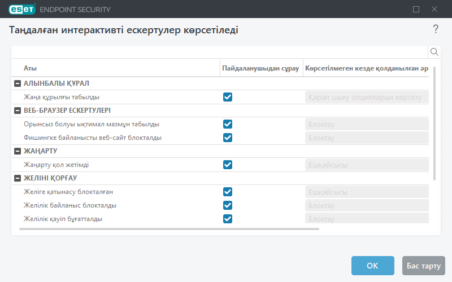Viewport: 452px width, 282px height.
Task: Untick the Жаңарту қол жетімді checkbox
Action: tap(228, 165)
